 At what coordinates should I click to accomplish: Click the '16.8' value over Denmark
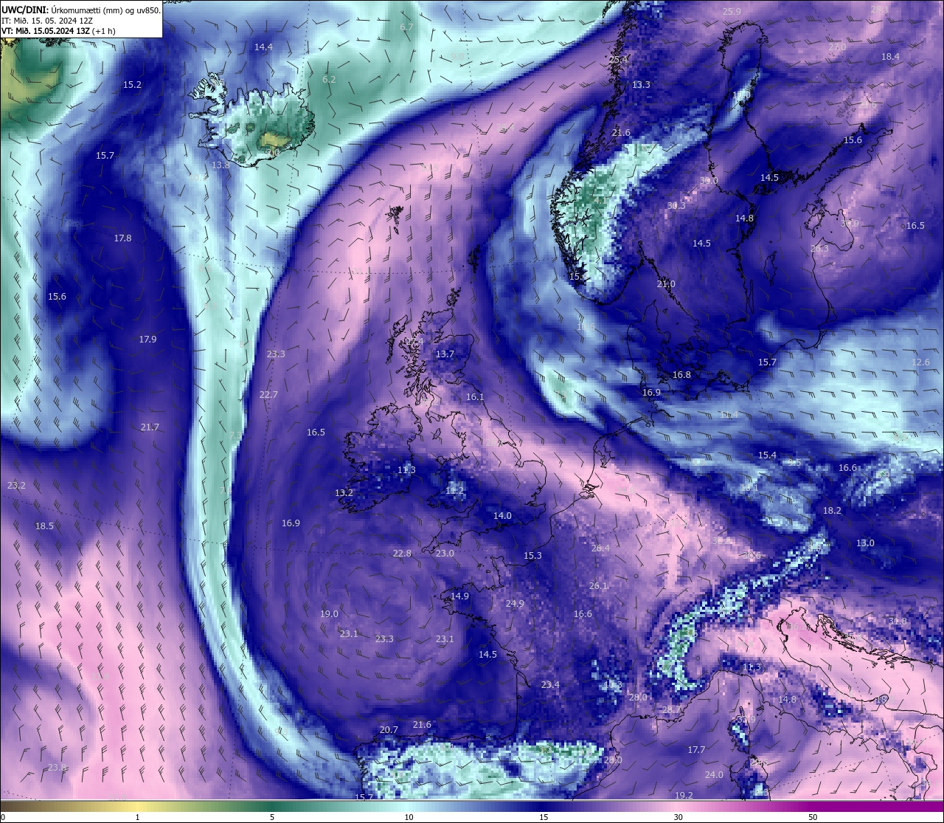pos(681,374)
